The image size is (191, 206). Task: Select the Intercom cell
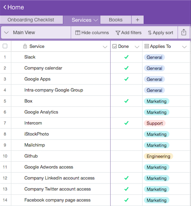(61, 123)
